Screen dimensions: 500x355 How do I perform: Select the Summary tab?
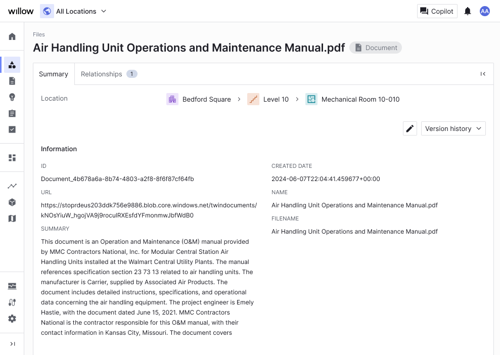coord(54,74)
